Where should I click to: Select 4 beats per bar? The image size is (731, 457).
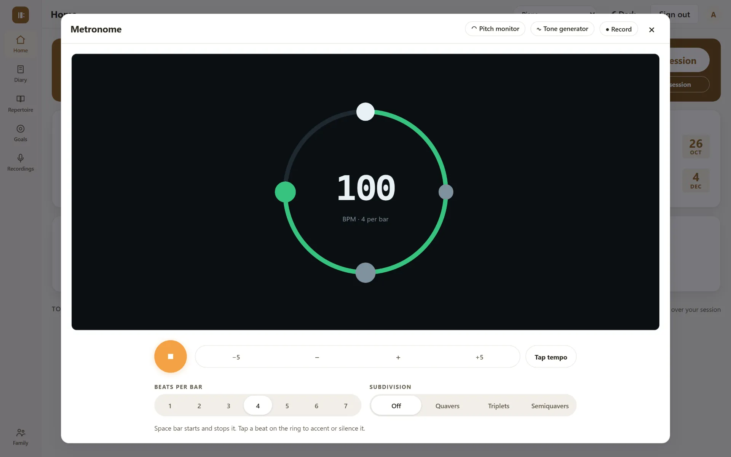[x=258, y=406]
